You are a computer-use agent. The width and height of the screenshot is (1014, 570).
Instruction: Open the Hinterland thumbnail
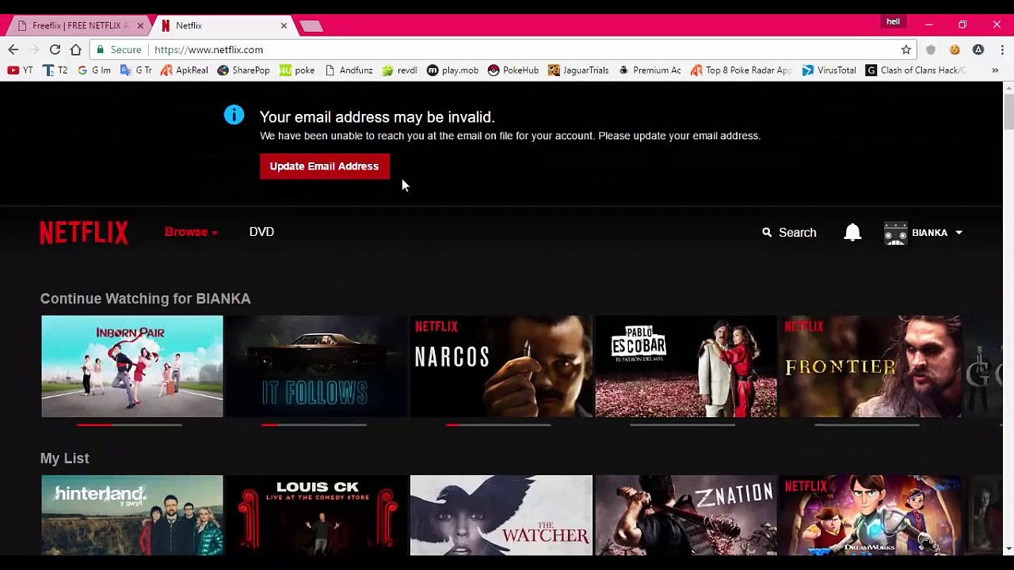pyautogui.click(x=132, y=515)
